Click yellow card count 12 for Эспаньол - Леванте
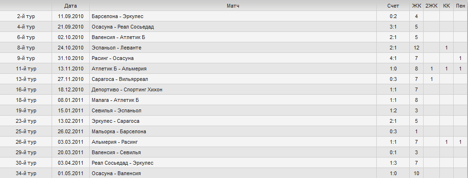The height and width of the screenshot is (178, 468). (x=416, y=48)
